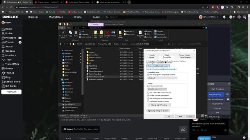The height and width of the screenshot is (140, 250).
Task: Pause the OBS recording
Action: click(x=227, y=94)
